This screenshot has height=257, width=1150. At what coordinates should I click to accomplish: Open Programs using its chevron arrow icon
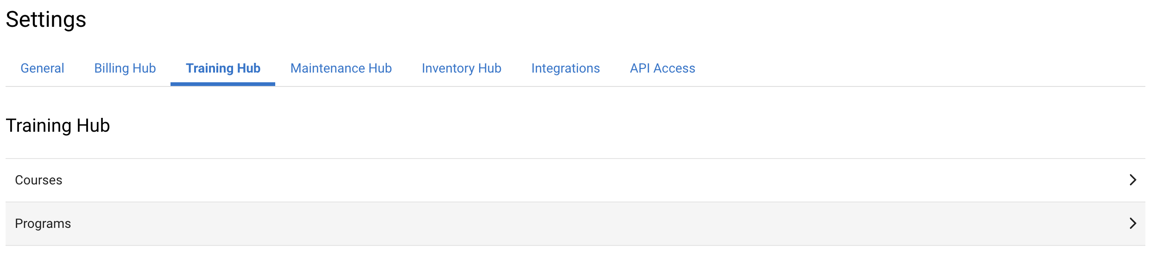point(1133,223)
